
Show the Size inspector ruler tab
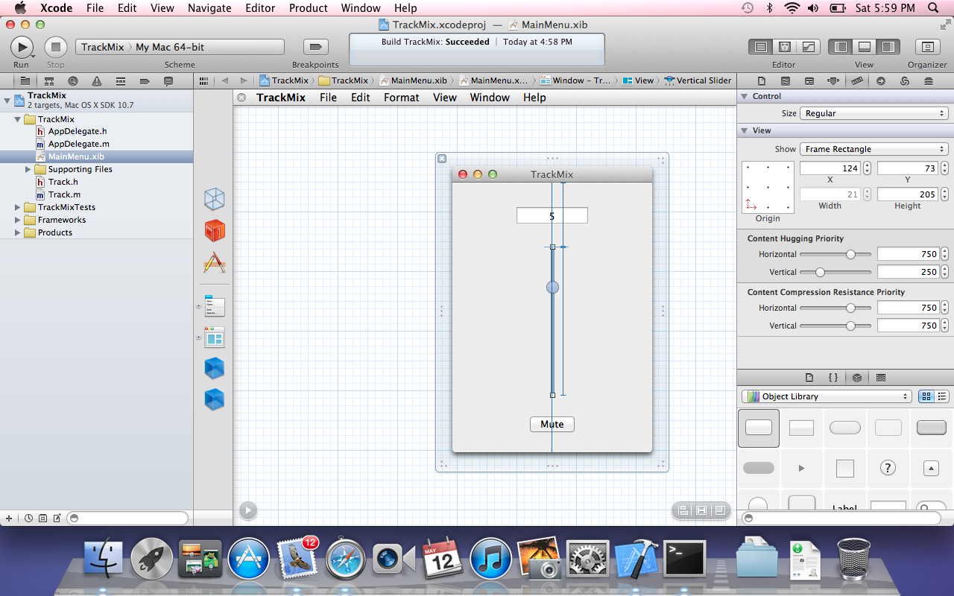[857, 80]
